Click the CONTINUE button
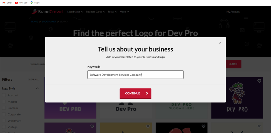 coord(135,93)
